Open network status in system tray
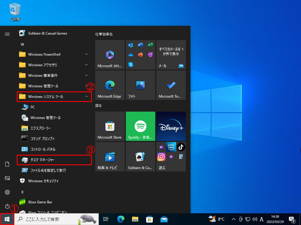This screenshot has height=225, width=301. pos(248,219)
